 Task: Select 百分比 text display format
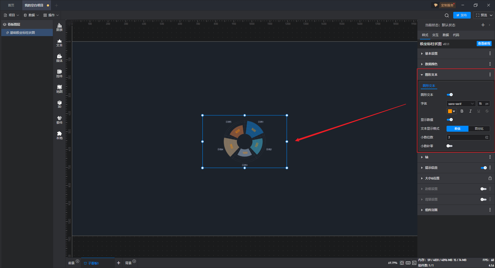point(479,129)
